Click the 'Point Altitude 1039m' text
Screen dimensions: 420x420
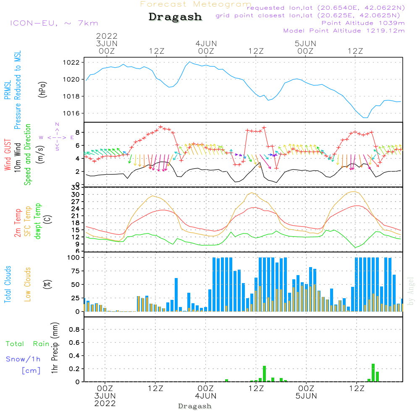tap(363, 23)
